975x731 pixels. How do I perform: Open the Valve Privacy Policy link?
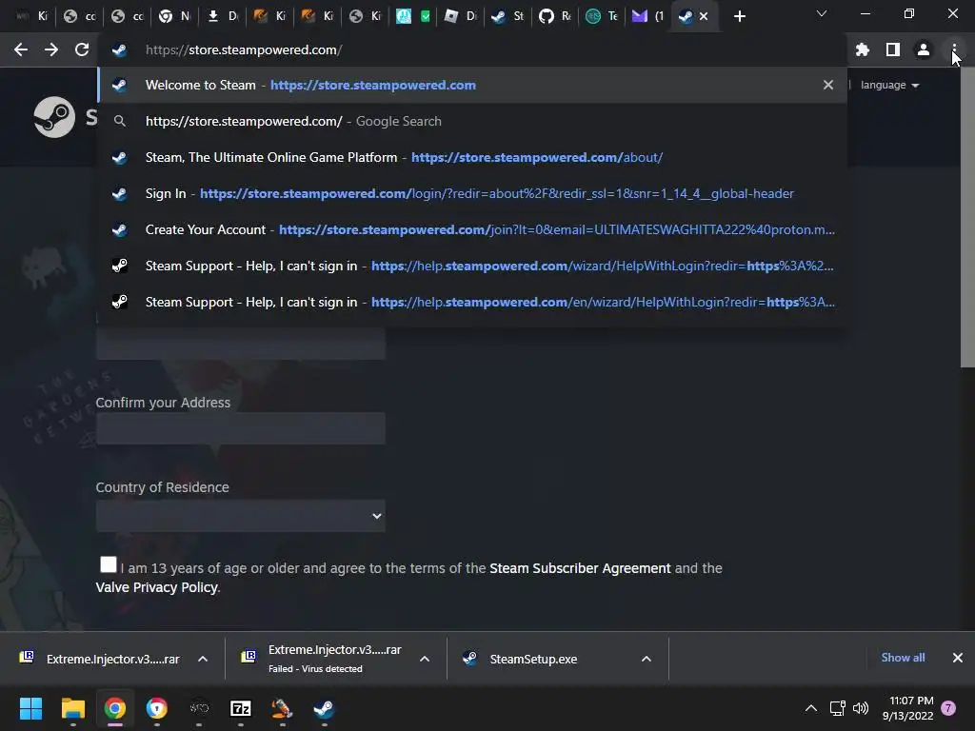tap(157, 587)
